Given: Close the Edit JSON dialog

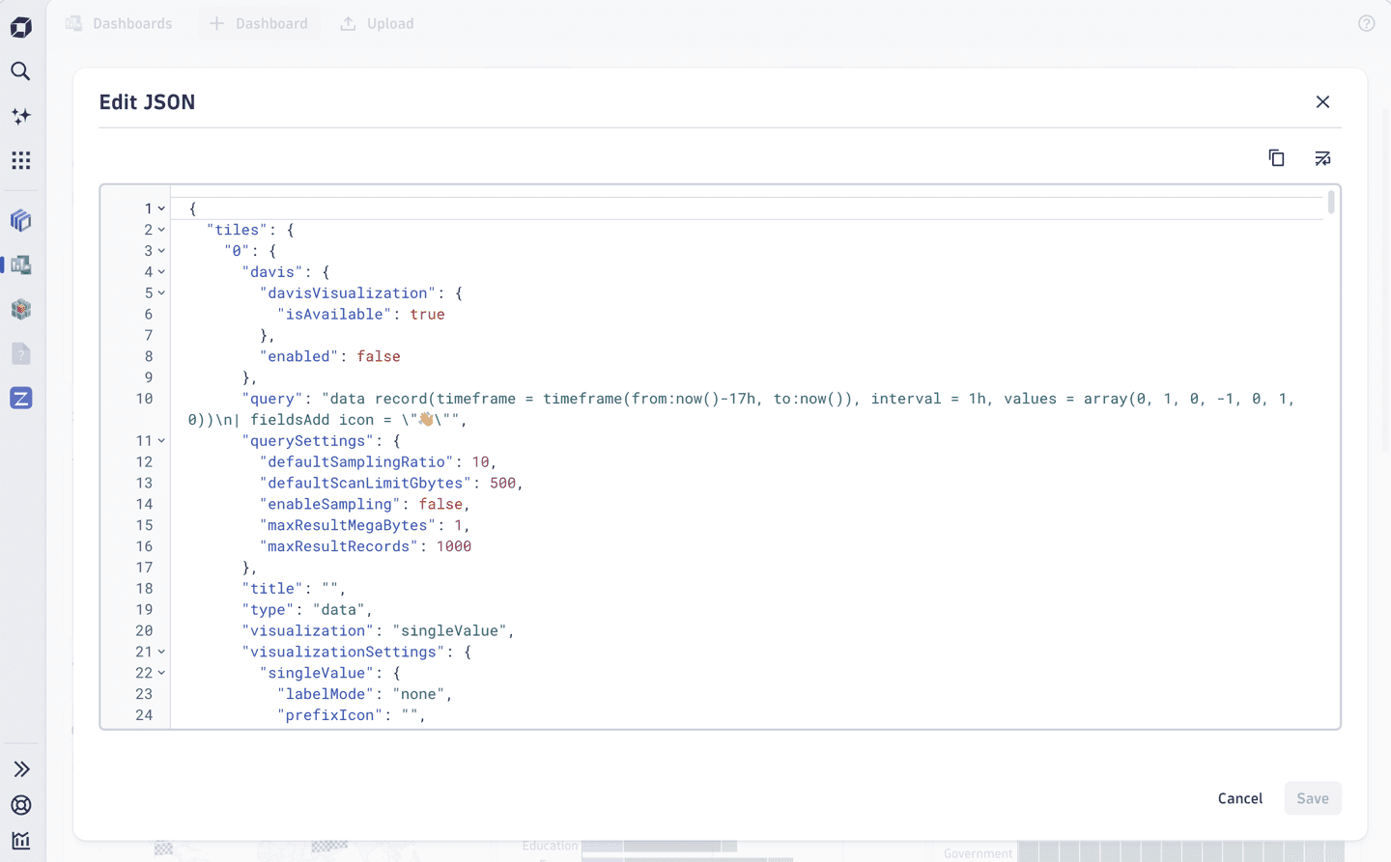Looking at the screenshot, I should tap(1322, 101).
